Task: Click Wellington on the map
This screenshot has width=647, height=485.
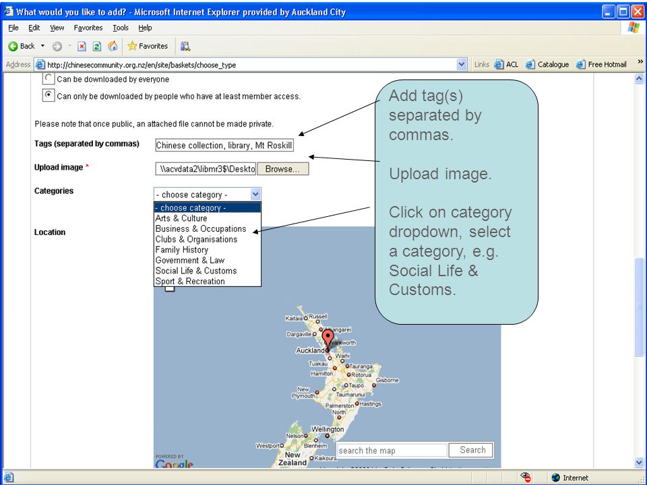Action: [x=328, y=429]
